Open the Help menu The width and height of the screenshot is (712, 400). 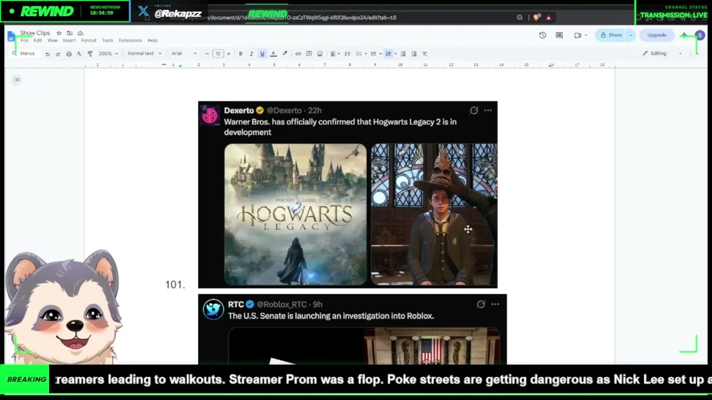(152, 41)
